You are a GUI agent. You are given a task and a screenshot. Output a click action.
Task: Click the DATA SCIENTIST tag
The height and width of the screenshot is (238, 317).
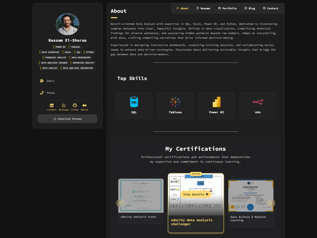(50, 52)
